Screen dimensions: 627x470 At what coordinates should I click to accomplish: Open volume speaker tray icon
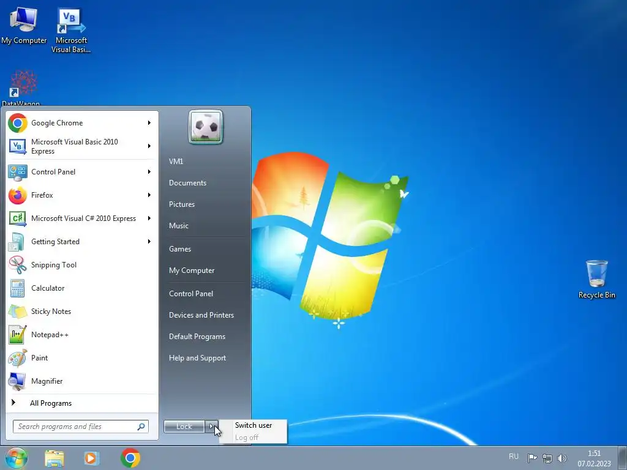click(562, 458)
